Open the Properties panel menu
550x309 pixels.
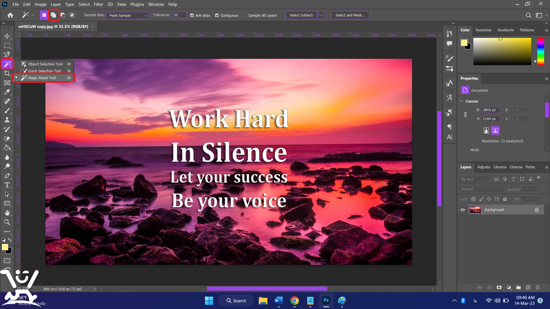547,78
